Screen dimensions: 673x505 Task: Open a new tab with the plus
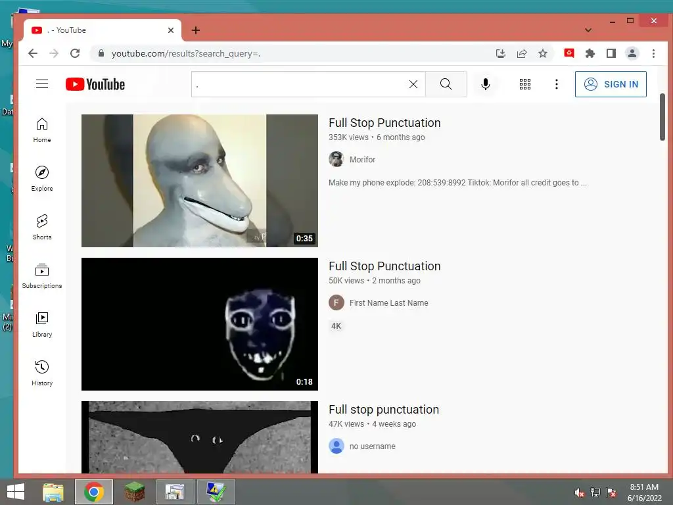196,30
